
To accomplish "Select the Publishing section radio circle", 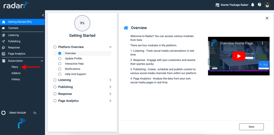I will point(55,87).
